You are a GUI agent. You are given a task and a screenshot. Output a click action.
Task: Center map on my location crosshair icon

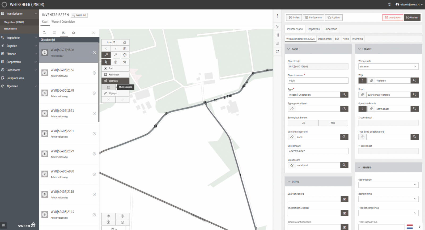pos(108,216)
